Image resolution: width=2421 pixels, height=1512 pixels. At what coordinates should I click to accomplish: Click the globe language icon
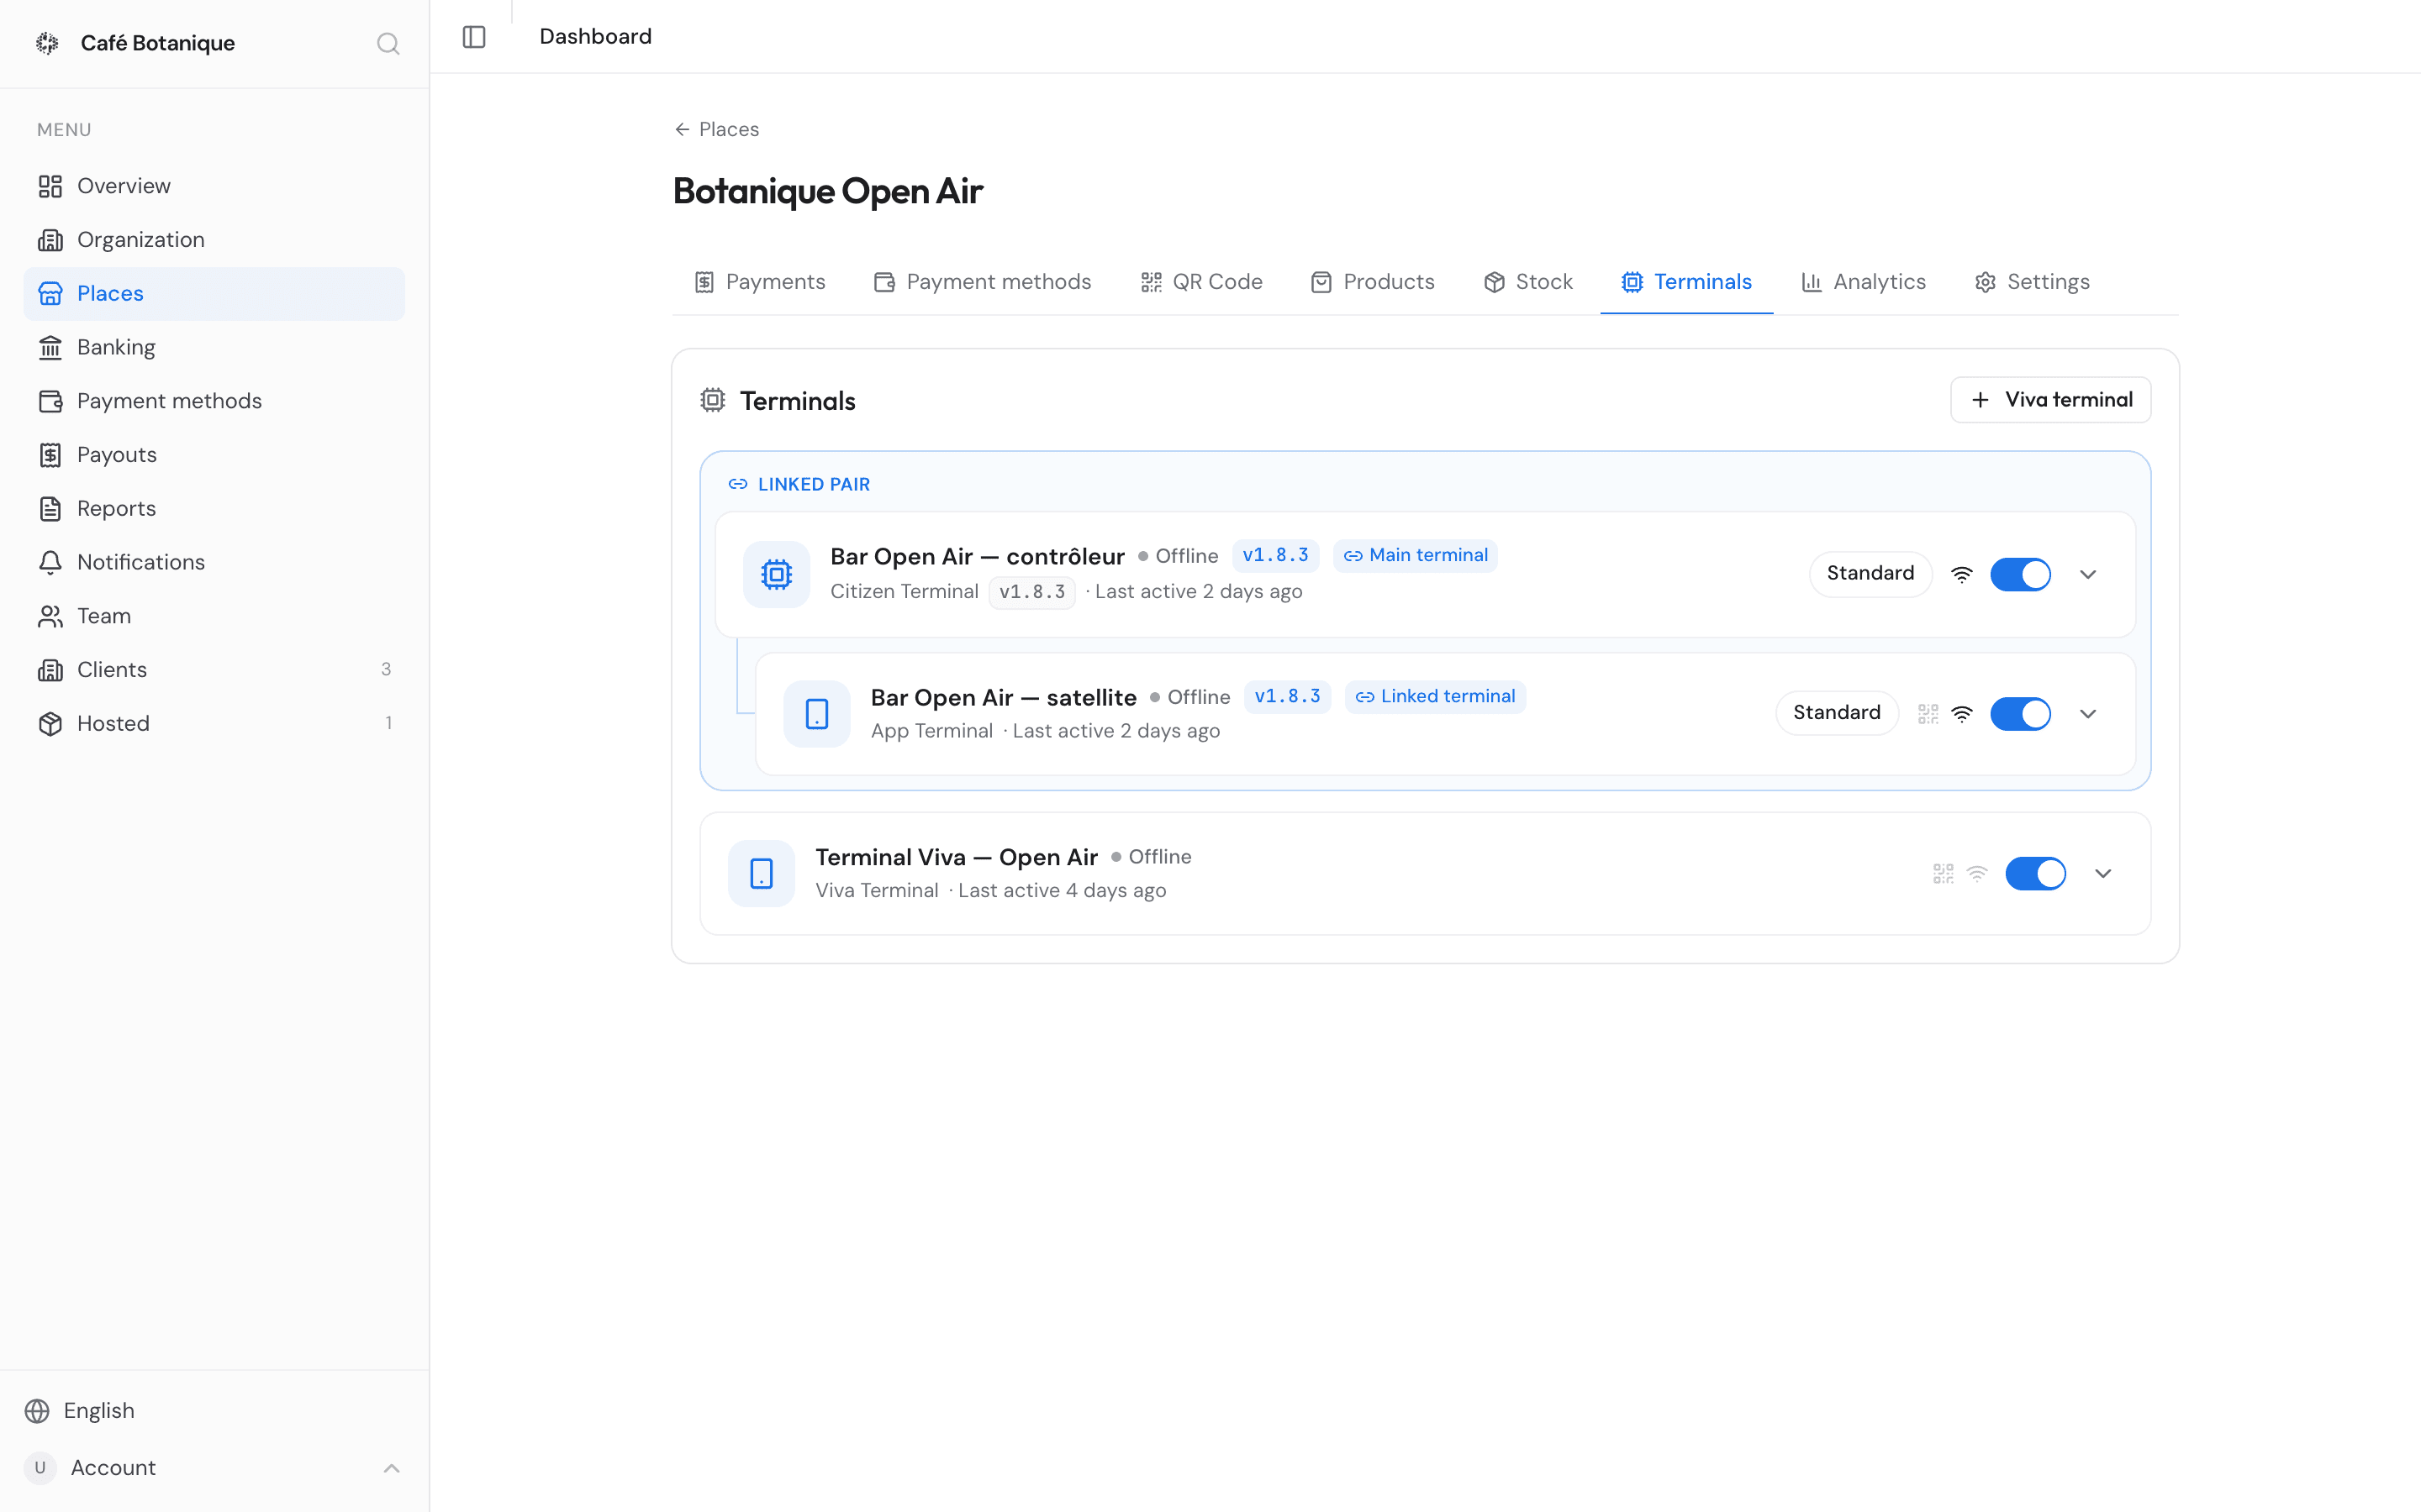pyautogui.click(x=37, y=1410)
